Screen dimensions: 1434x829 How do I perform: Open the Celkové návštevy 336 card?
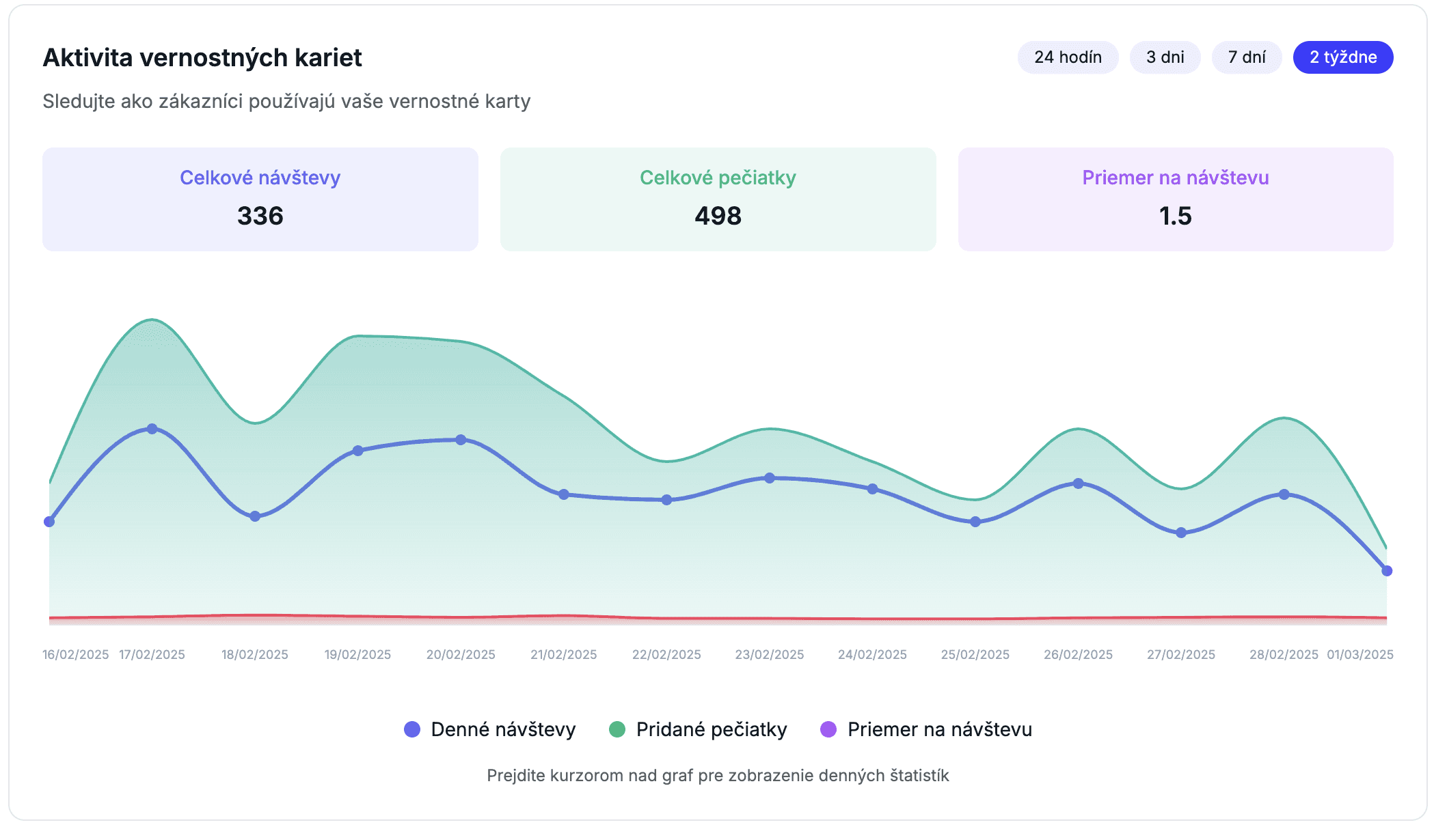[260, 199]
